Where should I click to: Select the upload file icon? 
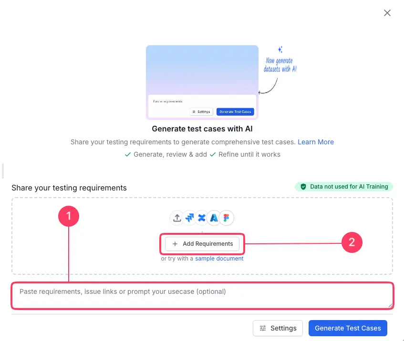click(x=177, y=218)
